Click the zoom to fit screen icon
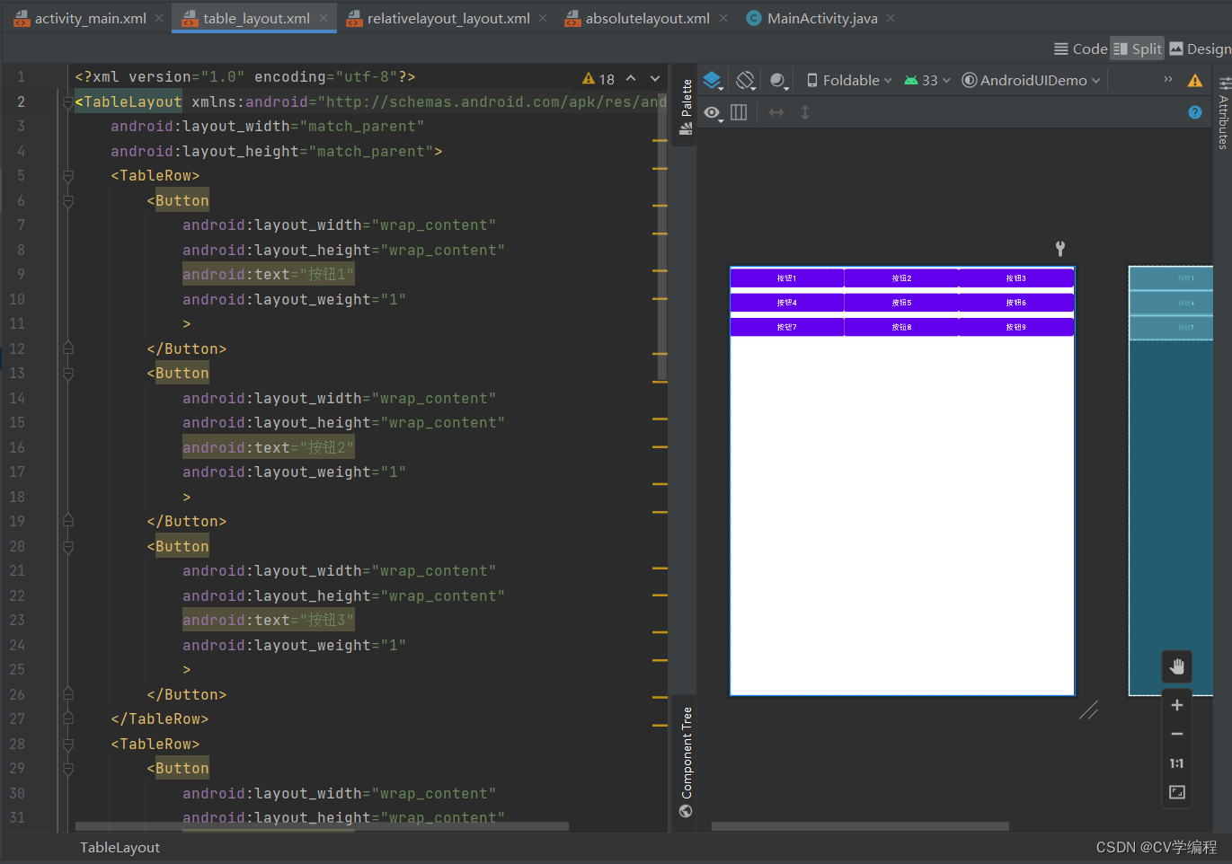Image resolution: width=1232 pixels, height=864 pixels. (x=1177, y=792)
